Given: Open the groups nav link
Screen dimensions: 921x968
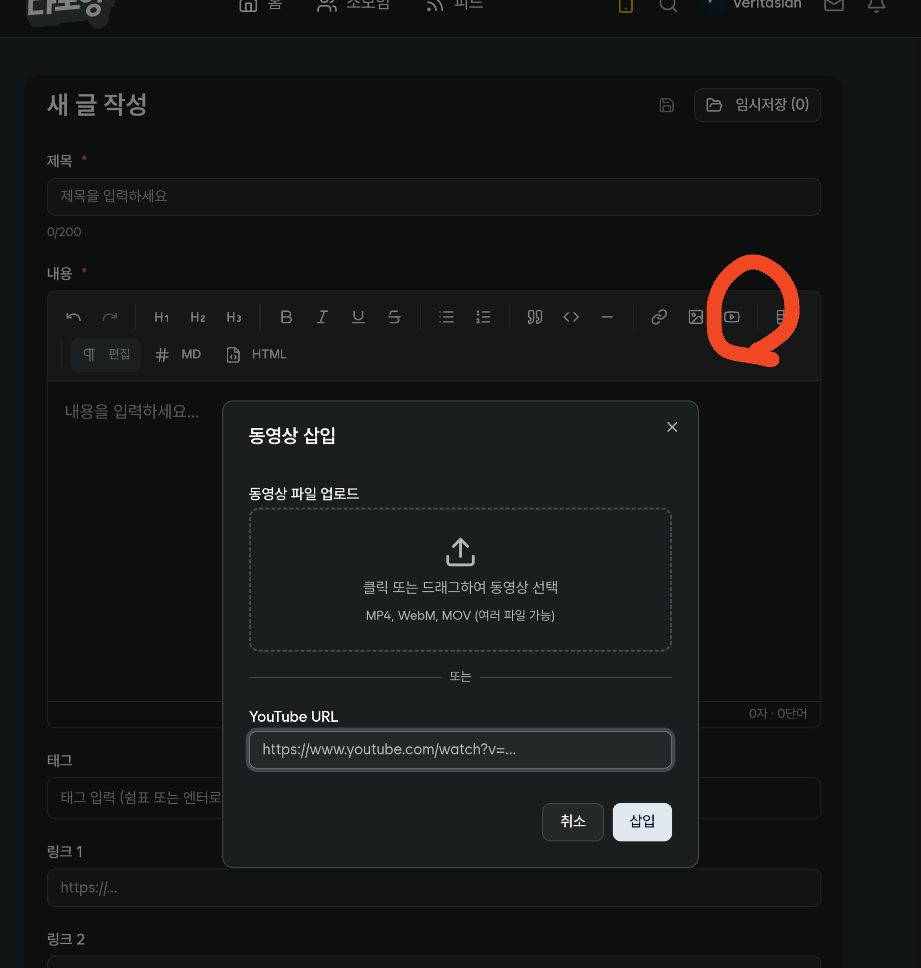Looking at the screenshot, I should [353, 5].
